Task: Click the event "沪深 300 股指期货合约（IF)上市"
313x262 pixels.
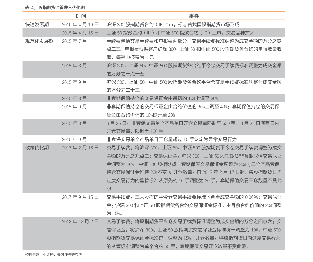Action: [173, 24]
